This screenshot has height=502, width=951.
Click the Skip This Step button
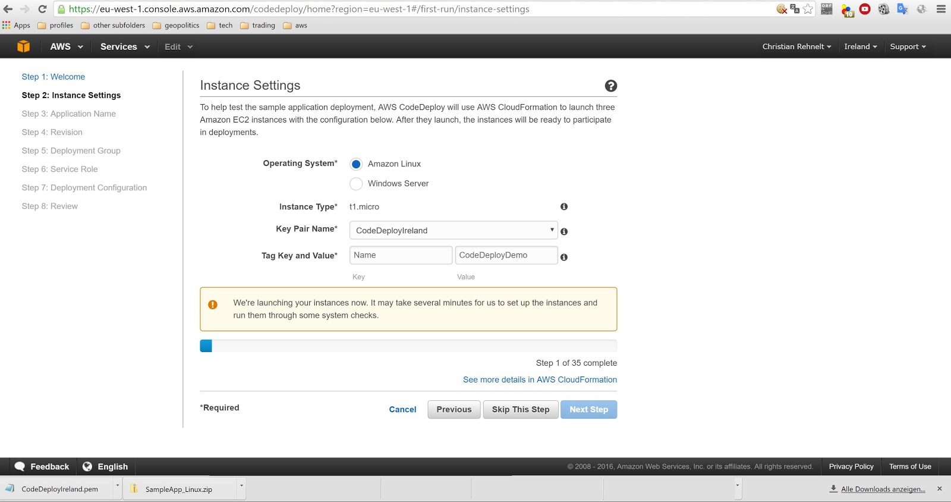pos(520,409)
